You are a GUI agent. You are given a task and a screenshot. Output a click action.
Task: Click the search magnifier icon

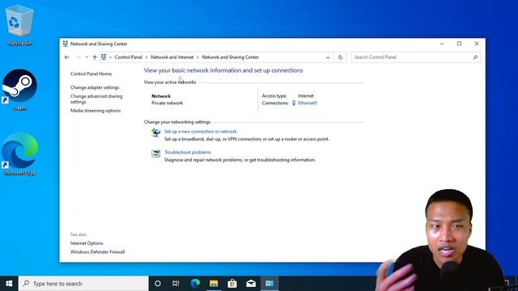point(475,57)
